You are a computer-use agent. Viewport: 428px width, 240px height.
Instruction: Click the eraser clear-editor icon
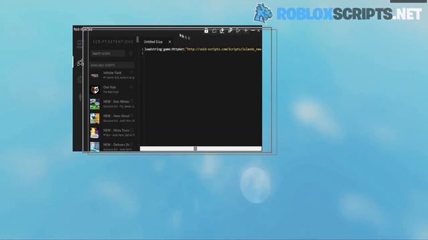tap(222, 31)
